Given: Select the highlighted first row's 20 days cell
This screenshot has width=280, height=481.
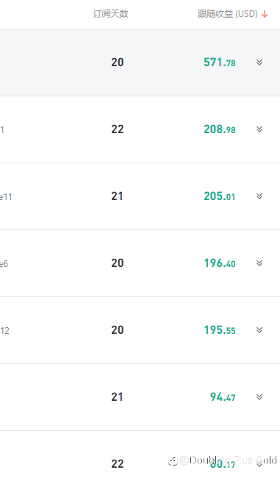Looking at the screenshot, I should click(118, 63).
